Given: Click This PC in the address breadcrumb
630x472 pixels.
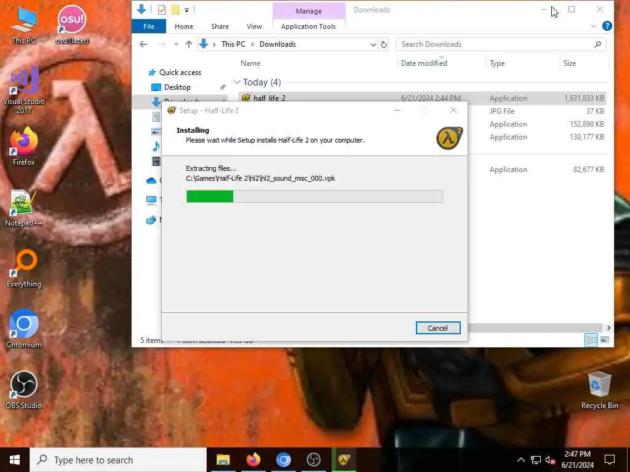Looking at the screenshot, I should click(x=233, y=44).
